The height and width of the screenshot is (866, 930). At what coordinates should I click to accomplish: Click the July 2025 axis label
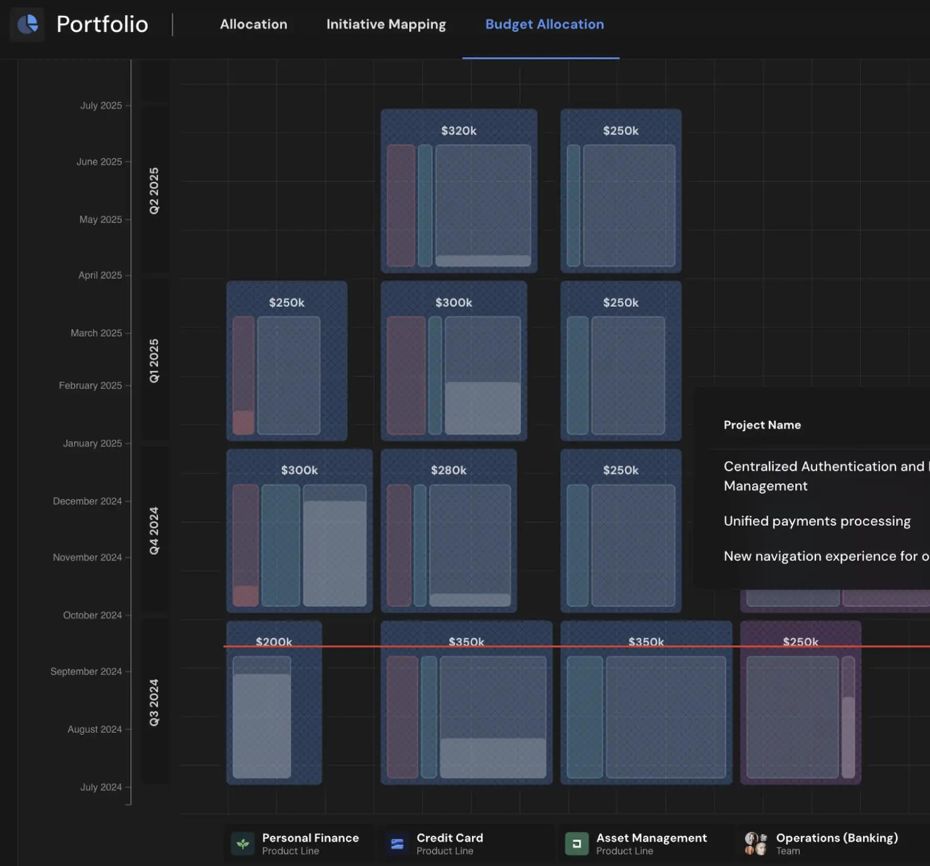[101, 105]
